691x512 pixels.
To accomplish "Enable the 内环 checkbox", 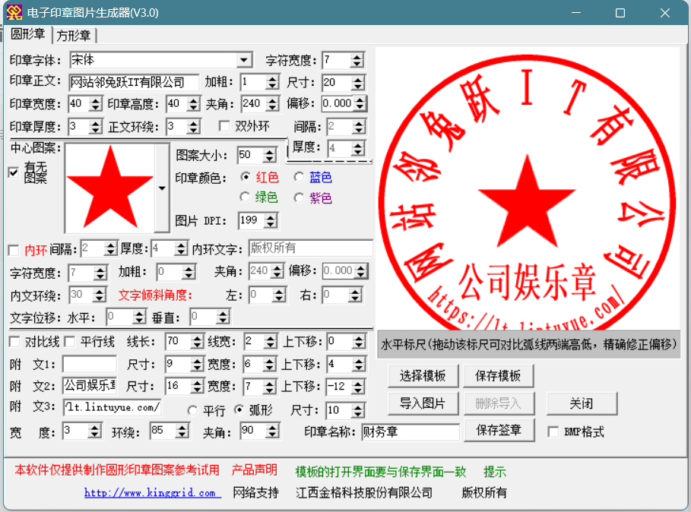I will (14, 249).
